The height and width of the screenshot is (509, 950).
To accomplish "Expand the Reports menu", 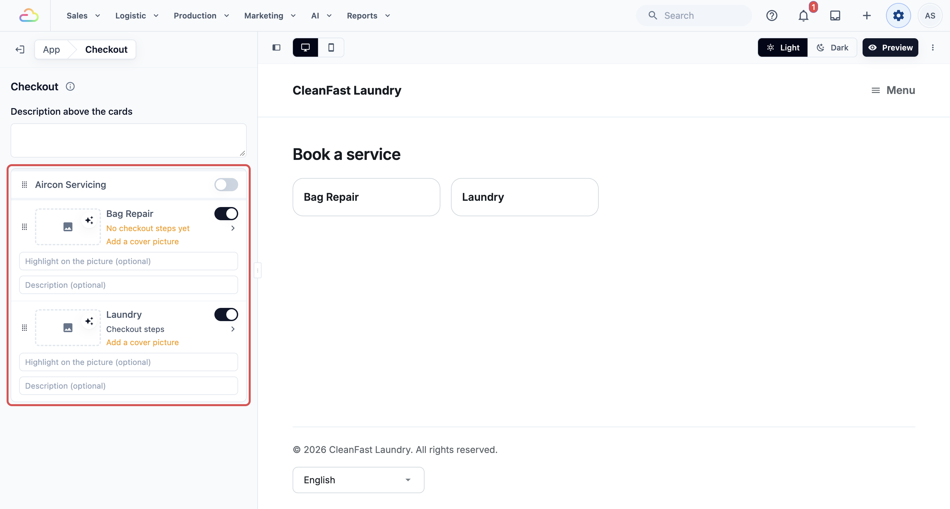I will click(x=368, y=15).
